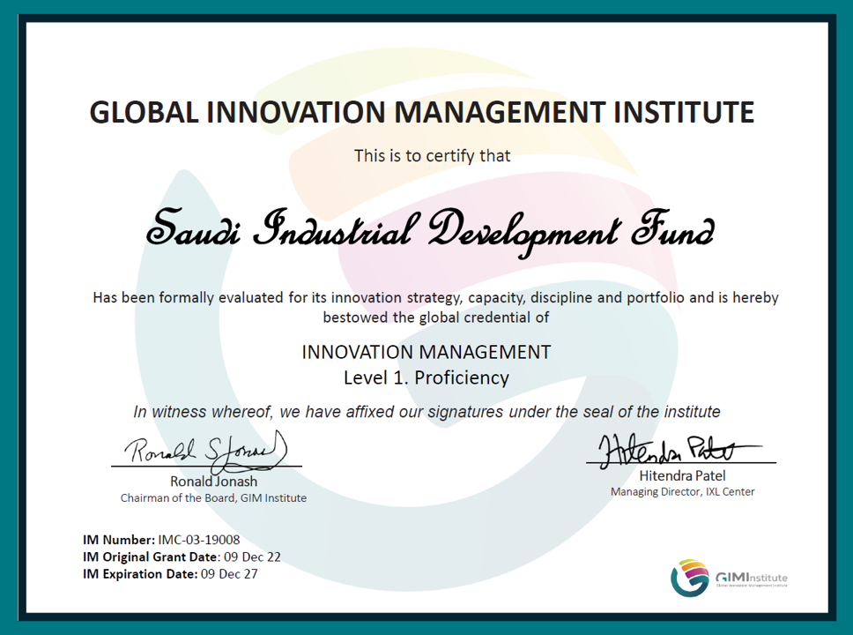Click the Global Innovation Management Institute heading
The height and width of the screenshot is (635, 853).
pyautogui.click(x=421, y=112)
